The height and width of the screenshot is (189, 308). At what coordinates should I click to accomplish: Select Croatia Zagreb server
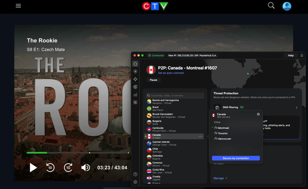174,178
